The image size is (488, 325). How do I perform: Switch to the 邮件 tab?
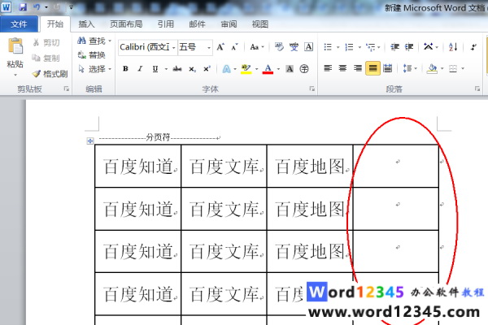197,24
